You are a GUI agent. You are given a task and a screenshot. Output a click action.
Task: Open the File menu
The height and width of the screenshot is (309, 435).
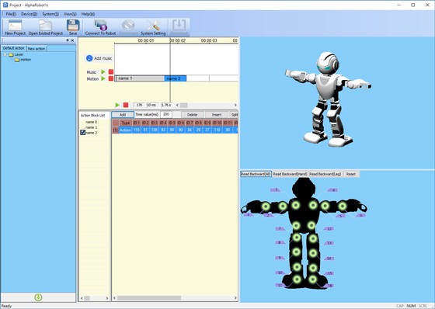click(11, 14)
